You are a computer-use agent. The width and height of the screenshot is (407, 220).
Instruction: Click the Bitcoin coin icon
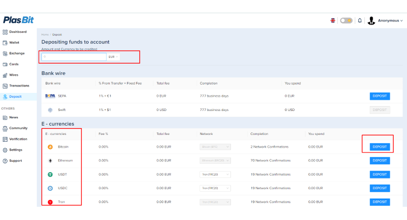pyautogui.click(x=50, y=147)
